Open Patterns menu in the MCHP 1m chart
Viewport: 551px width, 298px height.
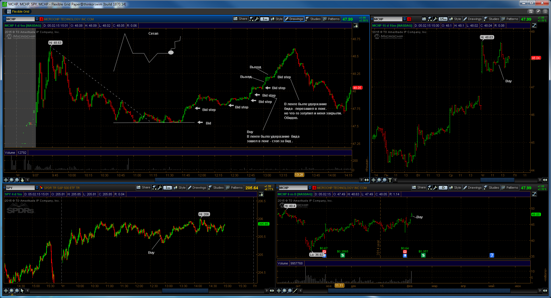[331, 19]
